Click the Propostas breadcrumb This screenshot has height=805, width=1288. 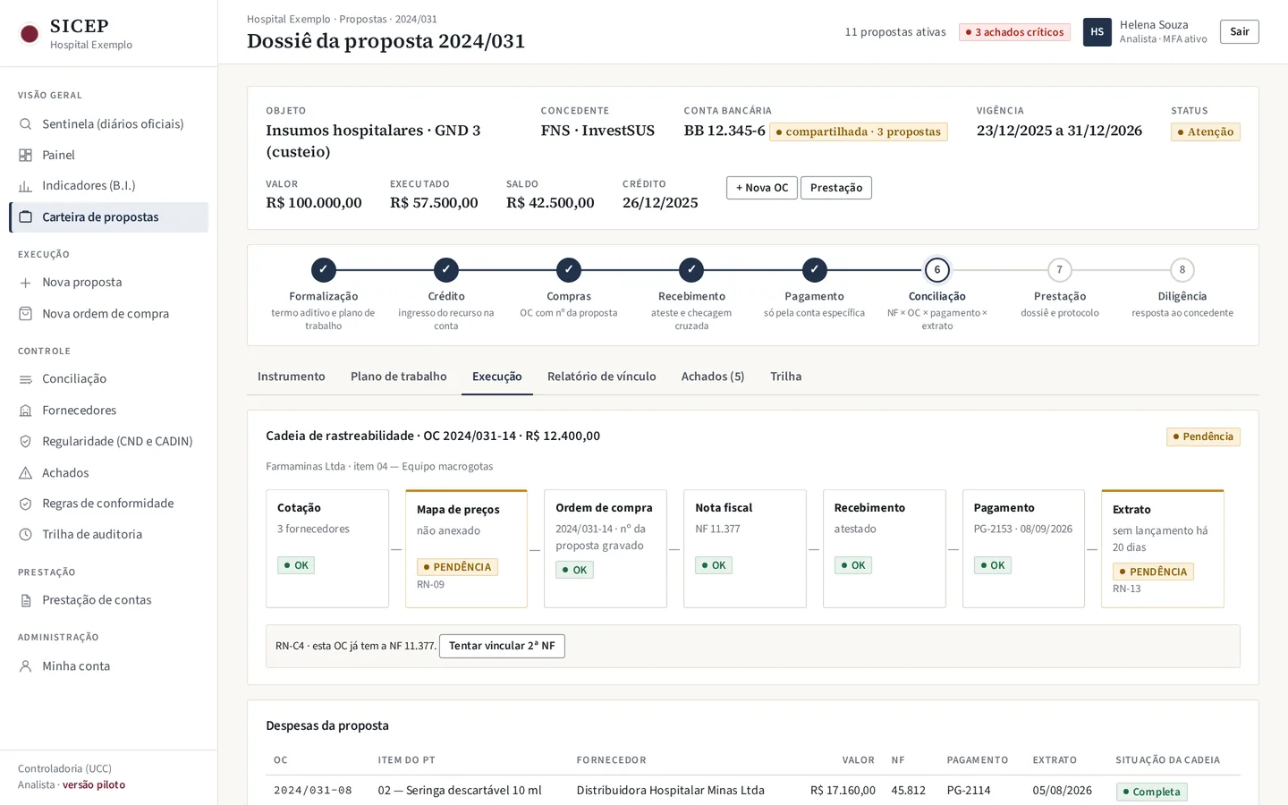coord(363,19)
